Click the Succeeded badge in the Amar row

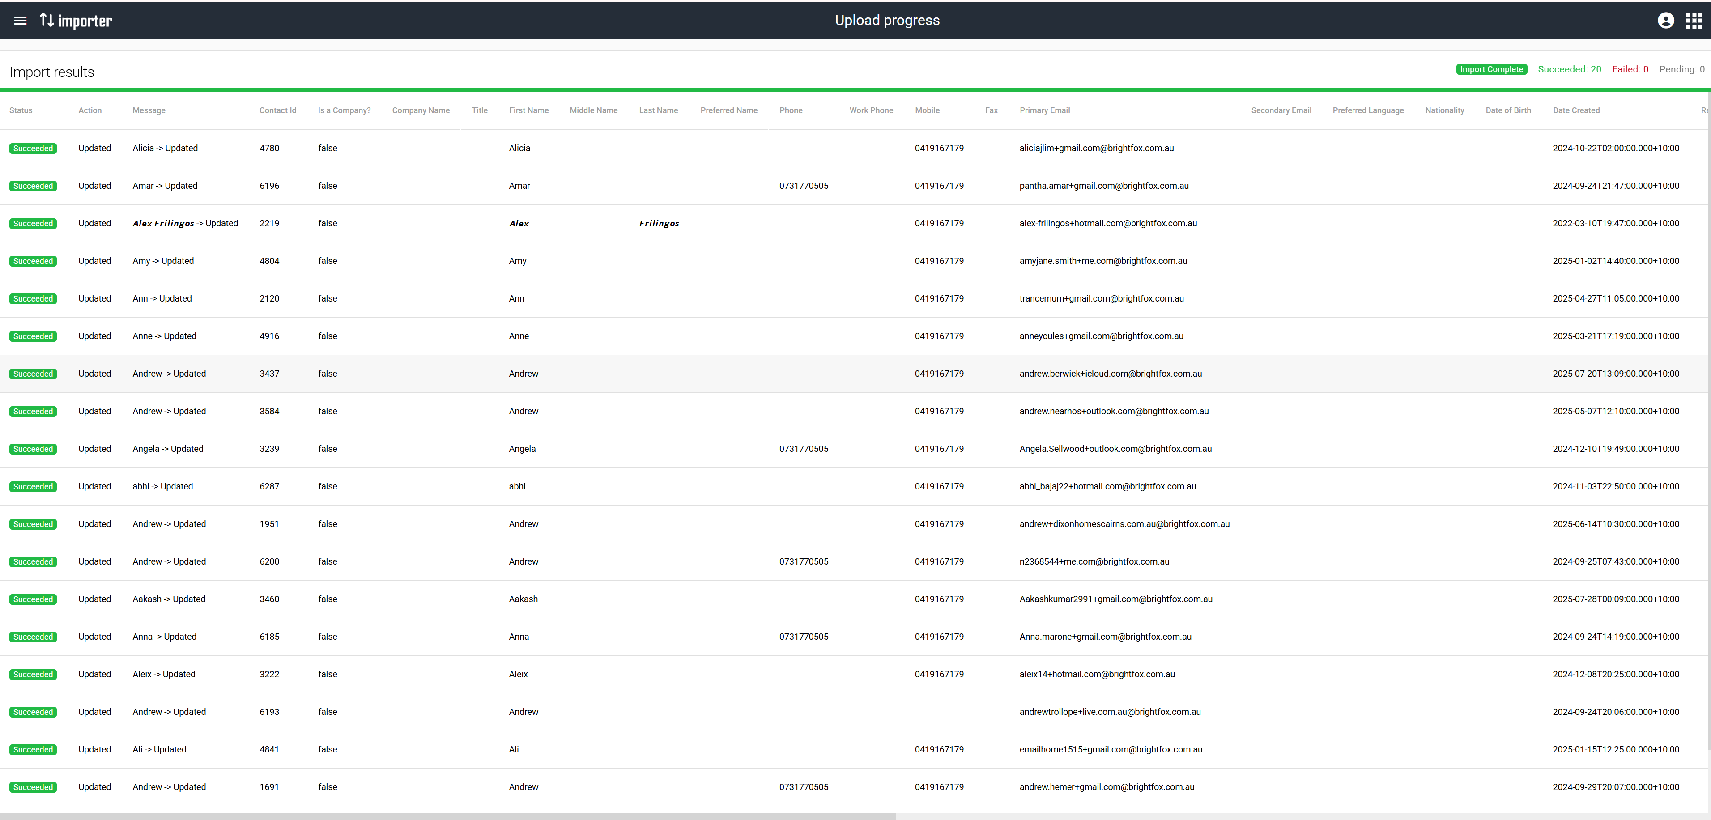coord(33,186)
